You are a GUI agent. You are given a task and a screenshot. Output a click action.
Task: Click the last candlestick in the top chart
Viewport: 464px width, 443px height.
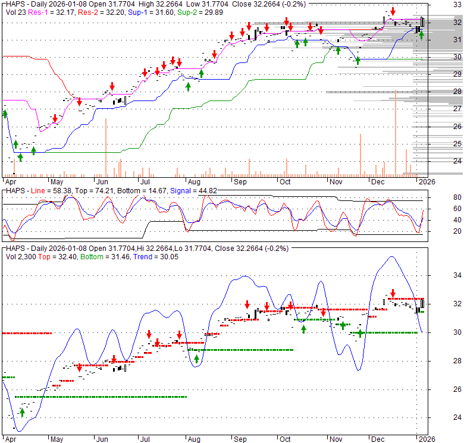pyautogui.click(x=422, y=22)
